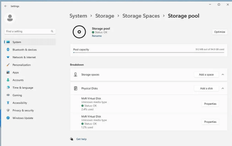Navigate to Storage breadcrumb
The image size is (232, 146).
pyautogui.click(x=105, y=16)
